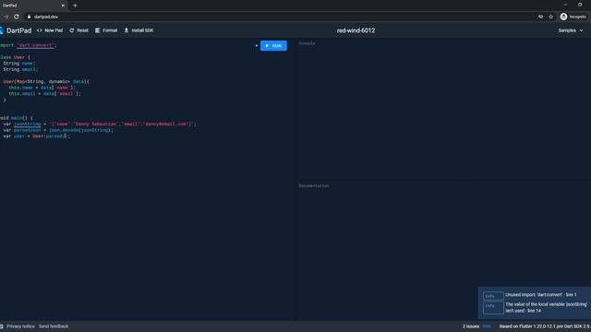Click Install SDK
Image resolution: width=591 pixels, height=332 pixels.
click(139, 30)
